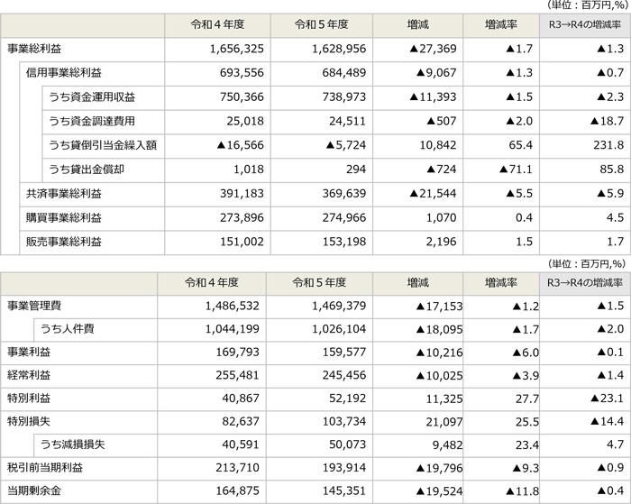Screen dimensions: 631x504
Task: Click the value 273,896
Action: 242,218
